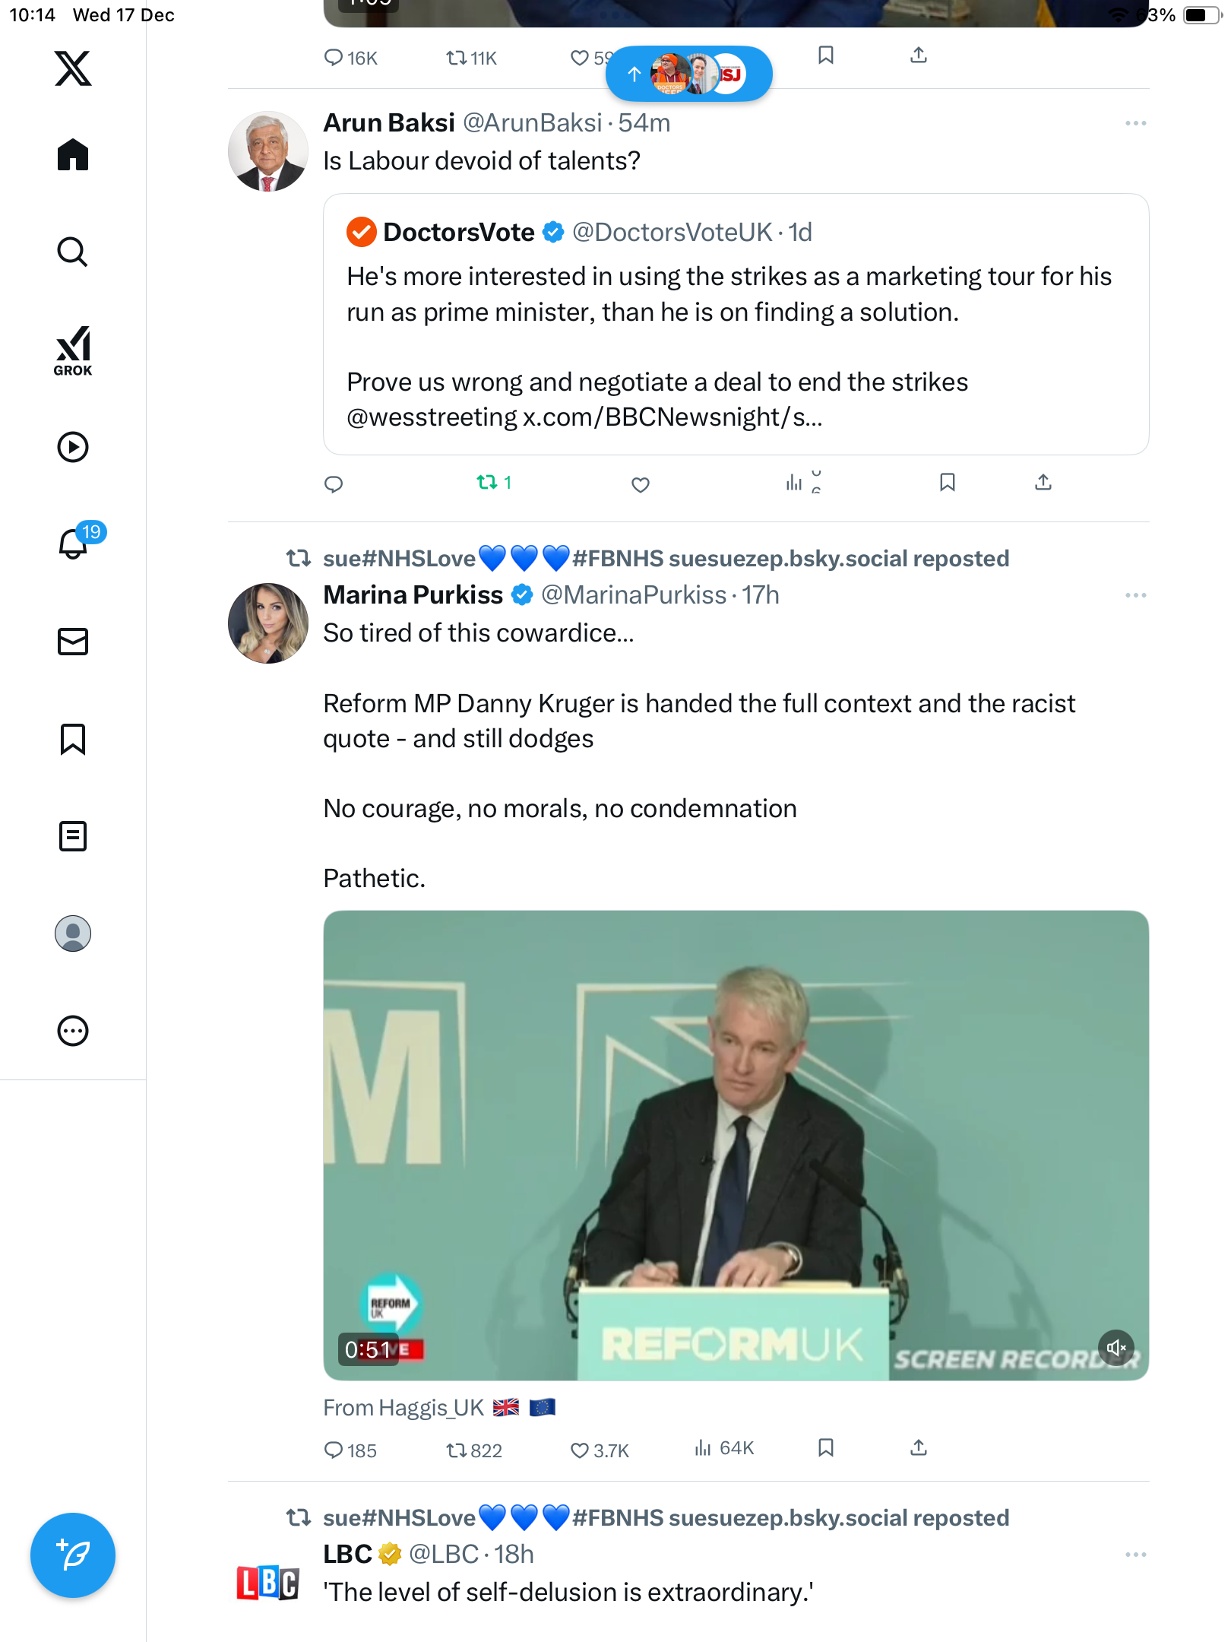
Task: Open Lists icon in sidebar
Action: [x=73, y=836]
